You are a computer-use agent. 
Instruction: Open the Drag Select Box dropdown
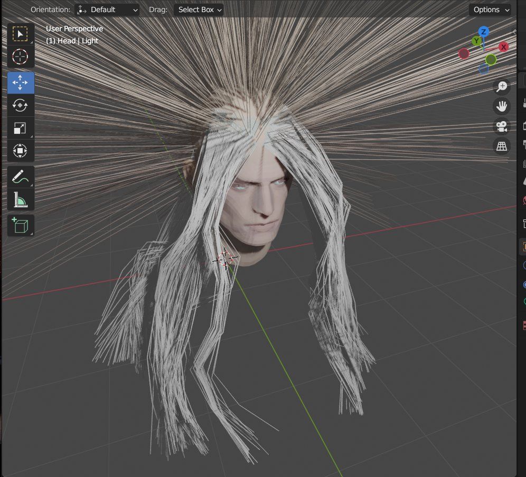click(x=199, y=10)
